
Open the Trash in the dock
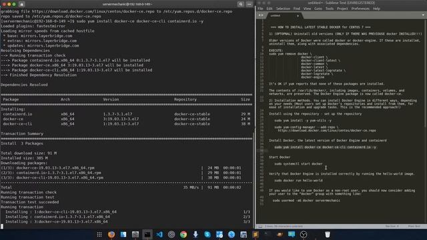[x=328, y=235]
